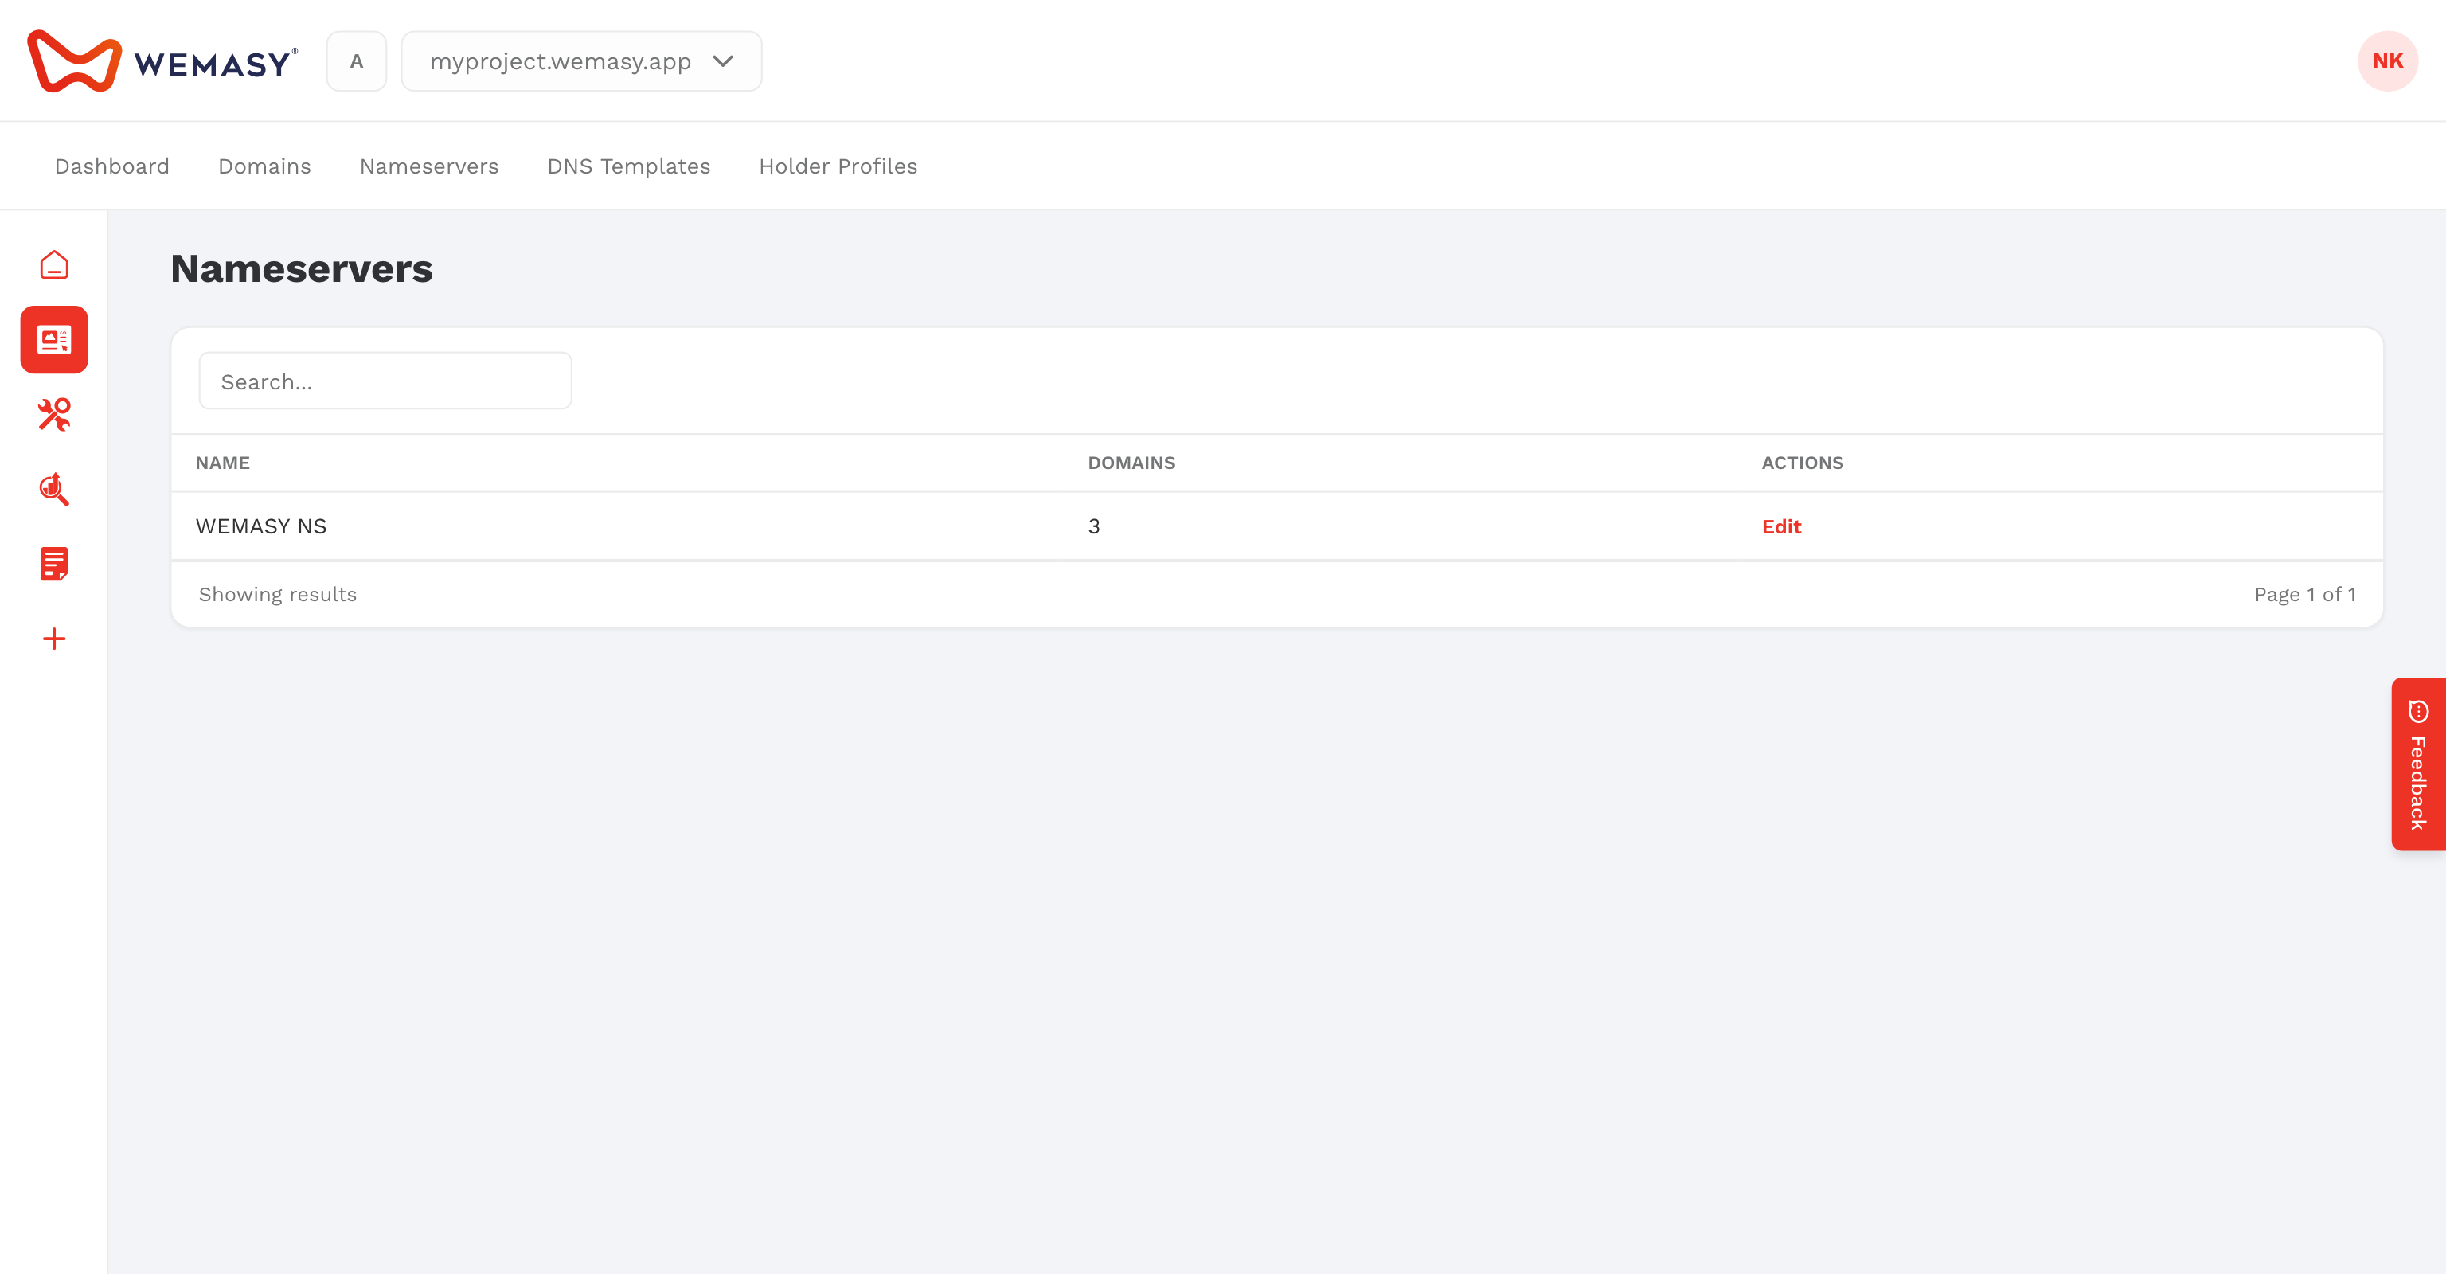2446x1274 pixels.
Task: Open the DNS Templates tab
Action: pos(628,166)
